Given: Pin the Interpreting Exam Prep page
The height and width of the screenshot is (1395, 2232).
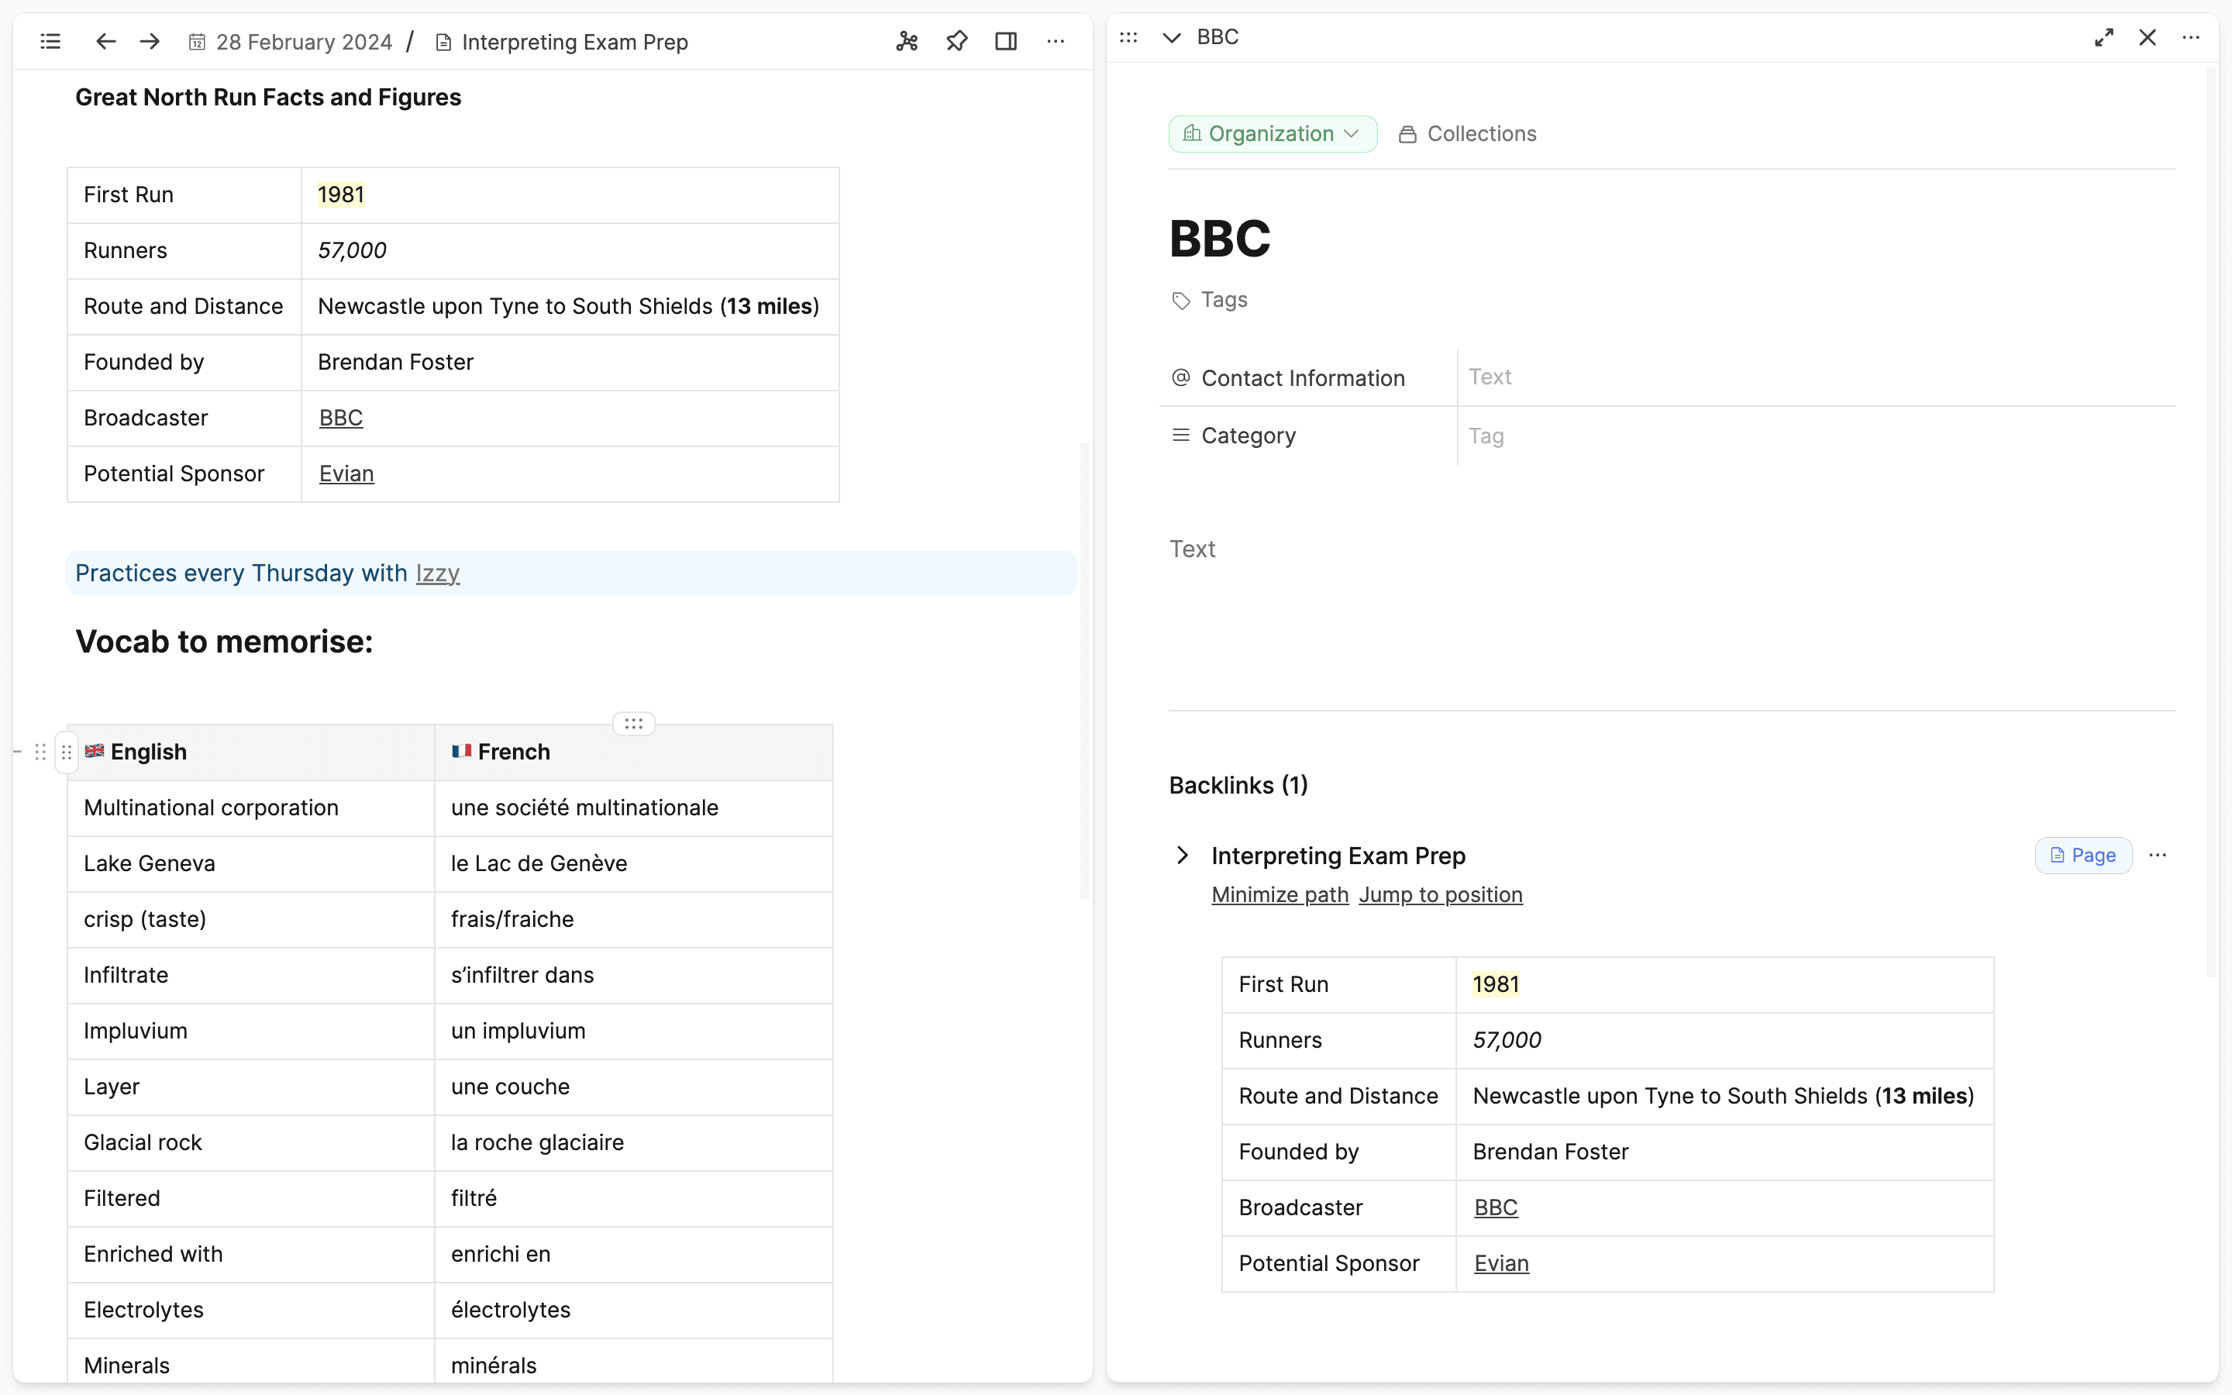Looking at the screenshot, I should coord(956,42).
